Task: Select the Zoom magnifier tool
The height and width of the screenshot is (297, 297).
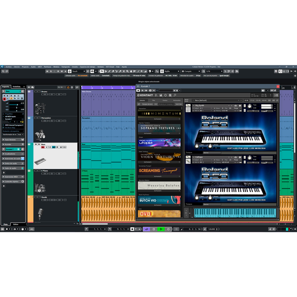Action: (x=127, y=71)
